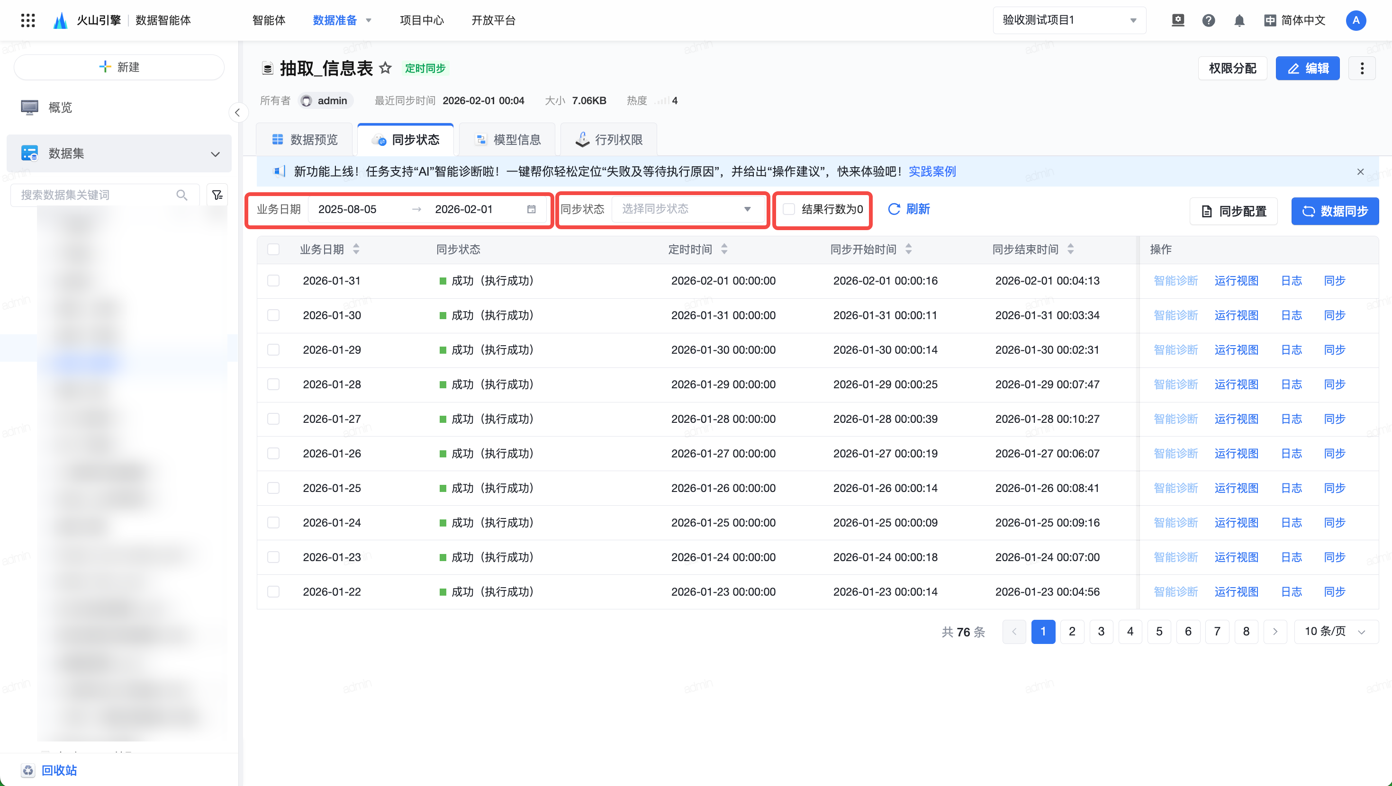Select the row checkbox for 2026-01-31
The image size is (1392, 786).
(273, 281)
